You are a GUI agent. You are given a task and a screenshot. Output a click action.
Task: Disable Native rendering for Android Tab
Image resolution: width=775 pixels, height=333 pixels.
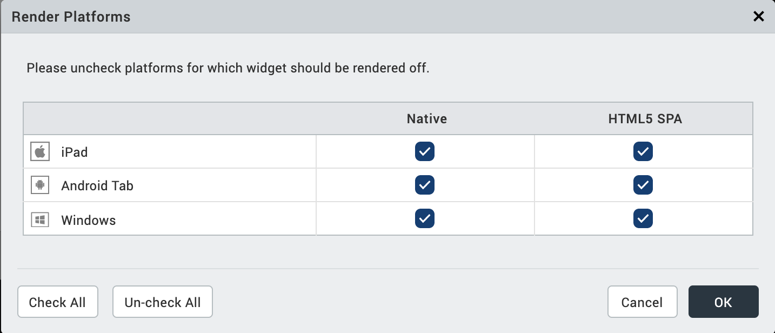(x=425, y=185)
